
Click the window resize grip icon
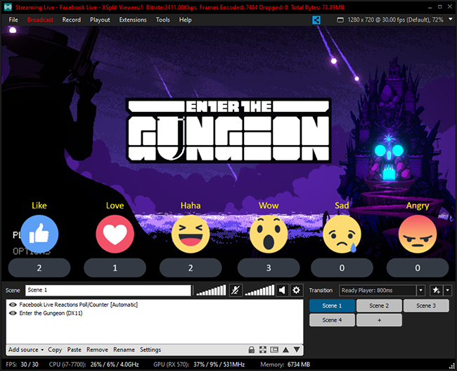coord(452,366)
